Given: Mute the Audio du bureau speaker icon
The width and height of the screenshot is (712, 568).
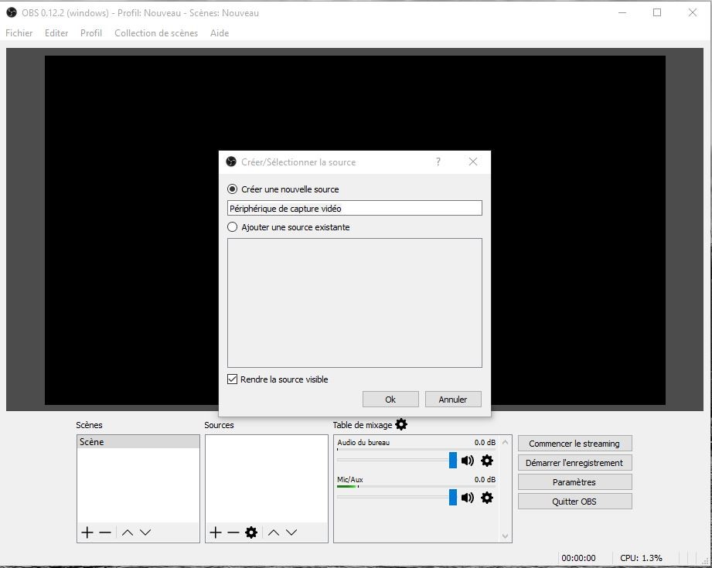Looking at the screenshot, I should point(468,461).
